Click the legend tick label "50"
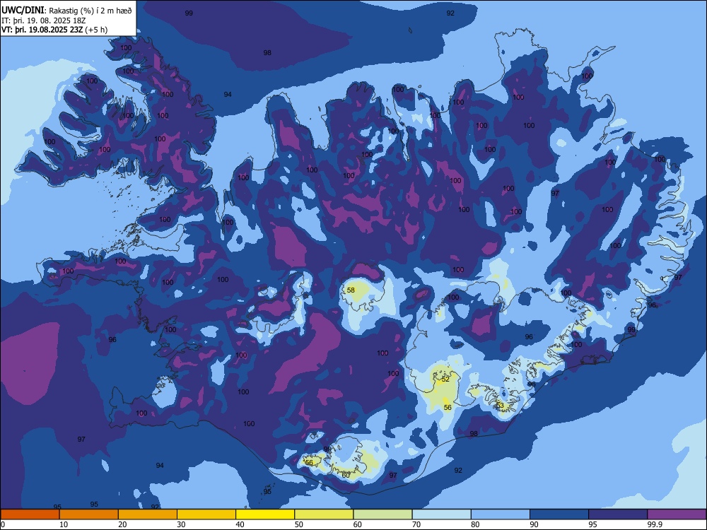 pos(299,524)
